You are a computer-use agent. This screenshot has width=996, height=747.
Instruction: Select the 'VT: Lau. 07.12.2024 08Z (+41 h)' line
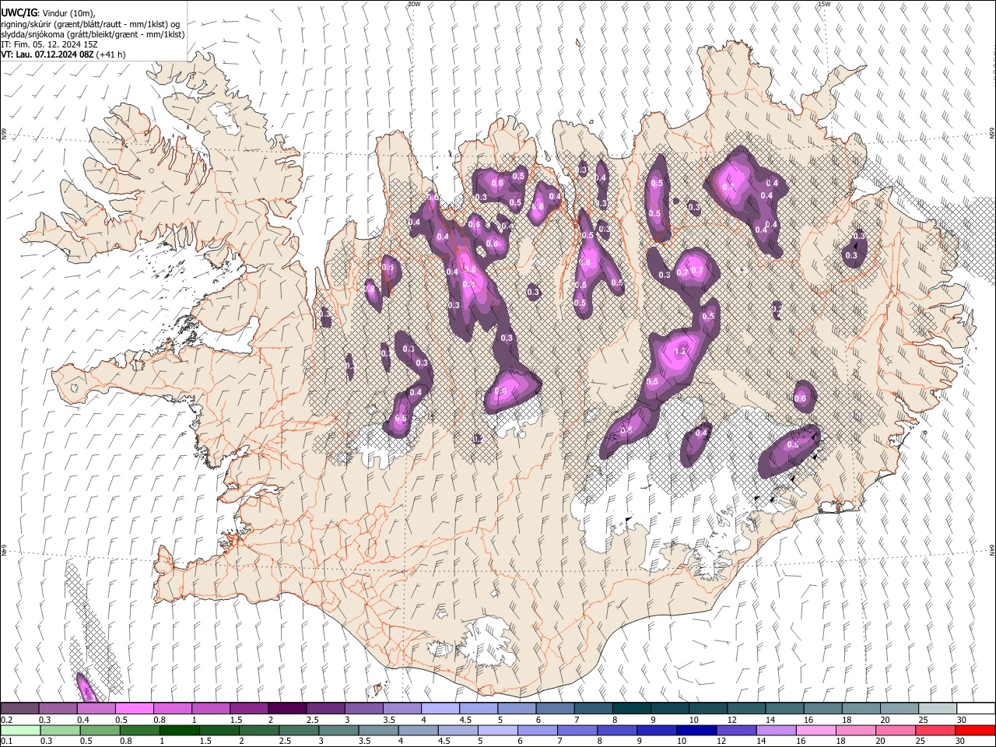[63, 54]
